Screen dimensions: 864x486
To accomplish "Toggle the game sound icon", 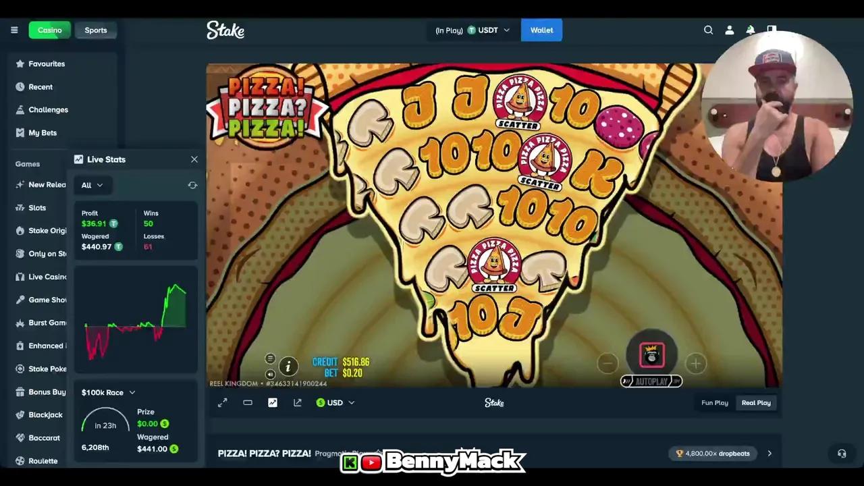I will [270, 373].
